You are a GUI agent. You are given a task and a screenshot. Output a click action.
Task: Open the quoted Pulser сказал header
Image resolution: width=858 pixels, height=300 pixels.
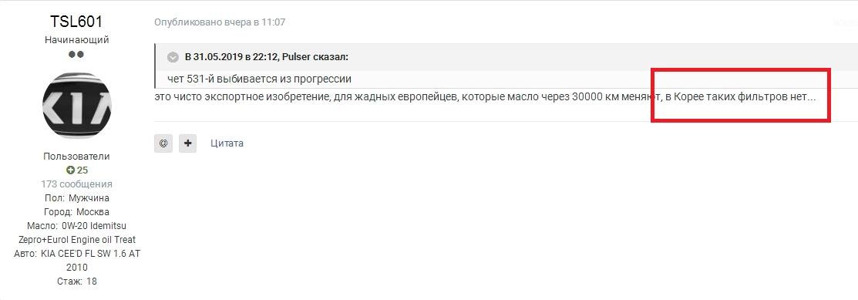267,57
